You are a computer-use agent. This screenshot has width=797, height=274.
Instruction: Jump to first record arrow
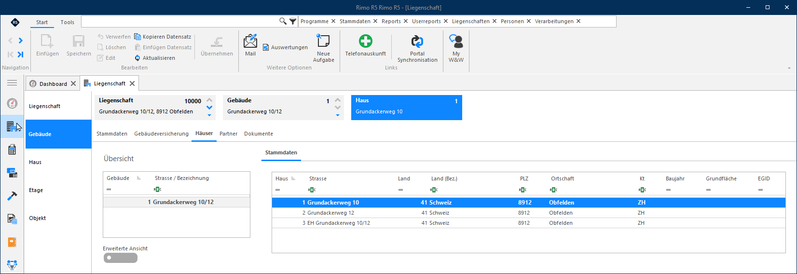click(11, 55)
